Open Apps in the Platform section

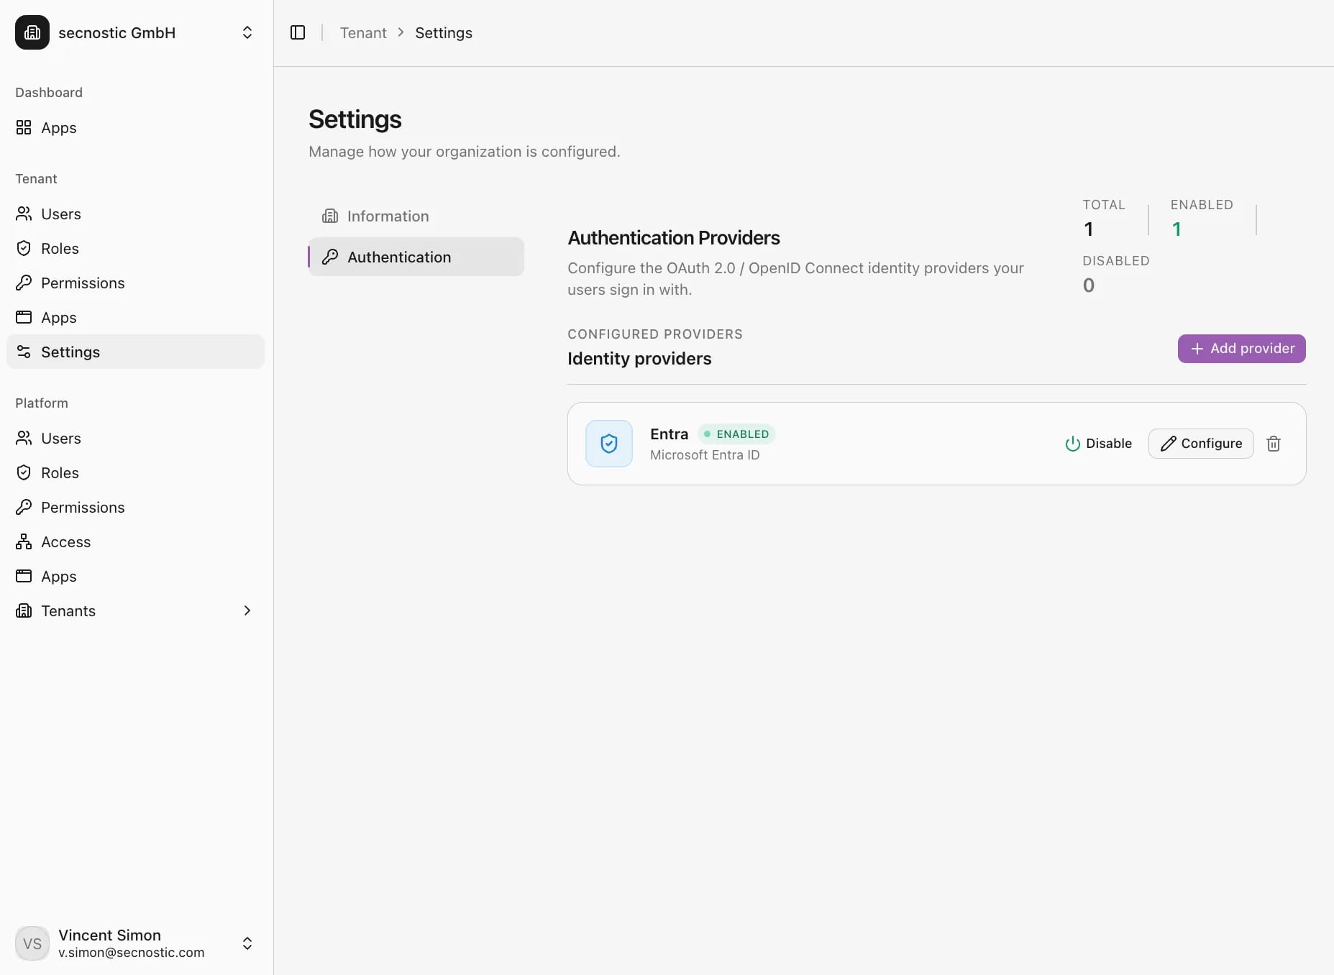coord(136,576)
